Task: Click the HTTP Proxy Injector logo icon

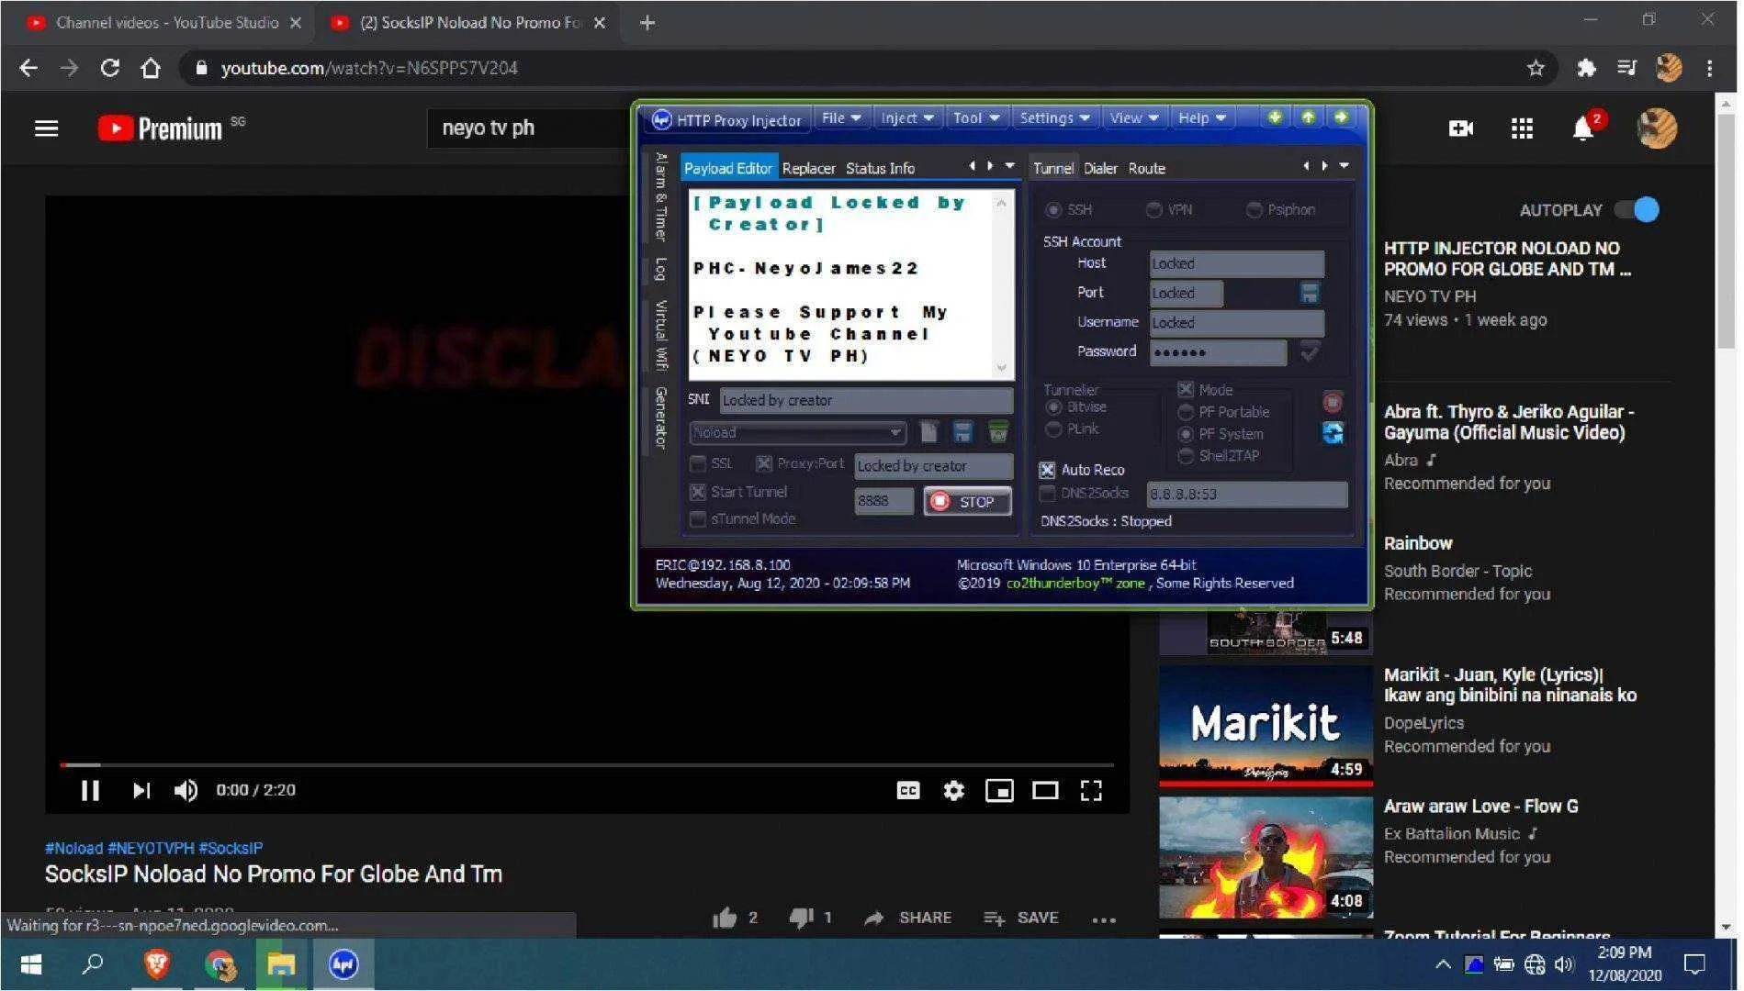Action: click(661, 120)
